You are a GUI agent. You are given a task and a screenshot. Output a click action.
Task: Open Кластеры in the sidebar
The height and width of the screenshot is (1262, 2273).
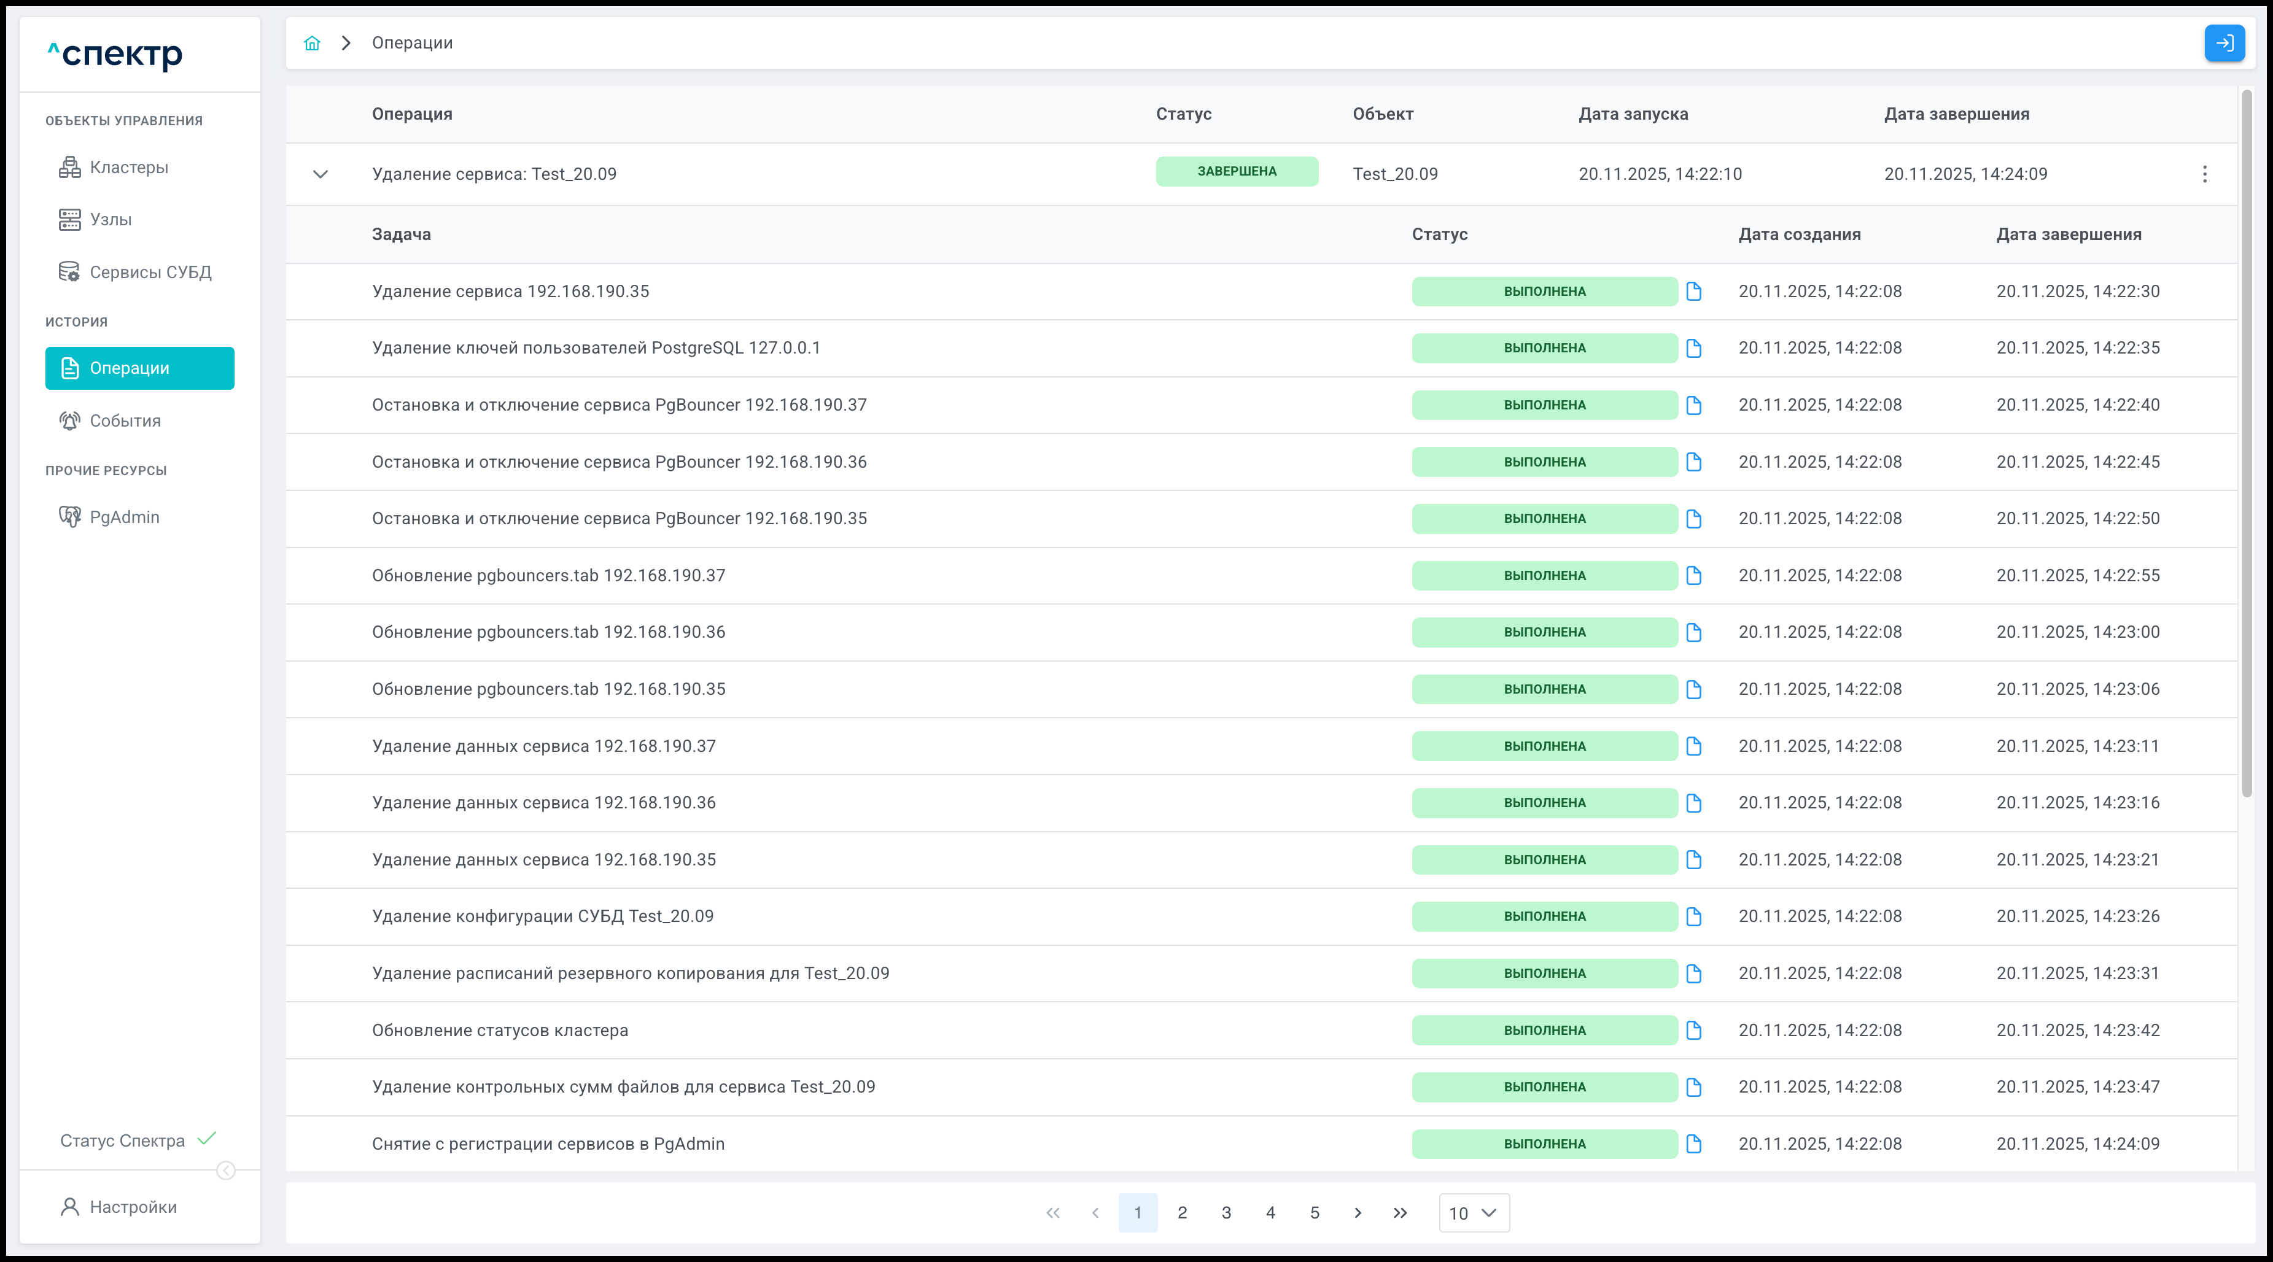tap(129, 168)
